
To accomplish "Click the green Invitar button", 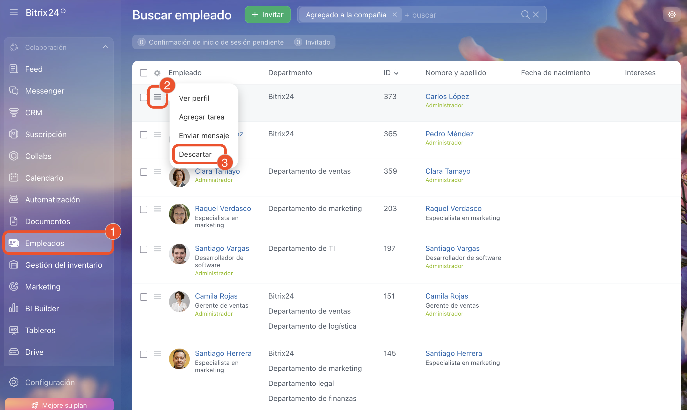I will [x=267, y=14].
